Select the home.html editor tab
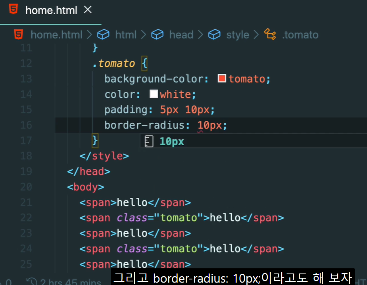 click(x=50, y=10)
